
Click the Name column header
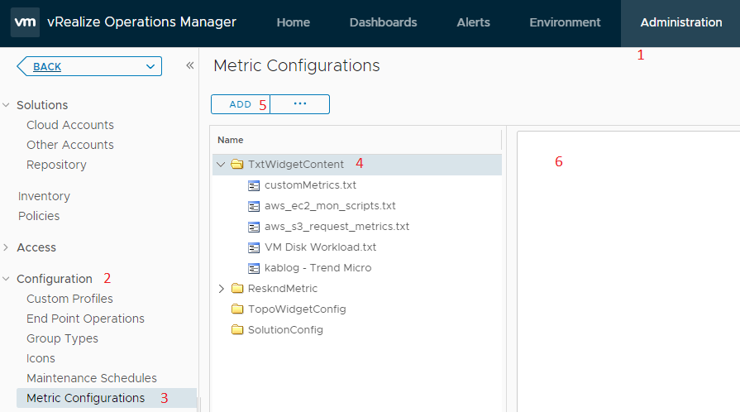click(231, 140)
